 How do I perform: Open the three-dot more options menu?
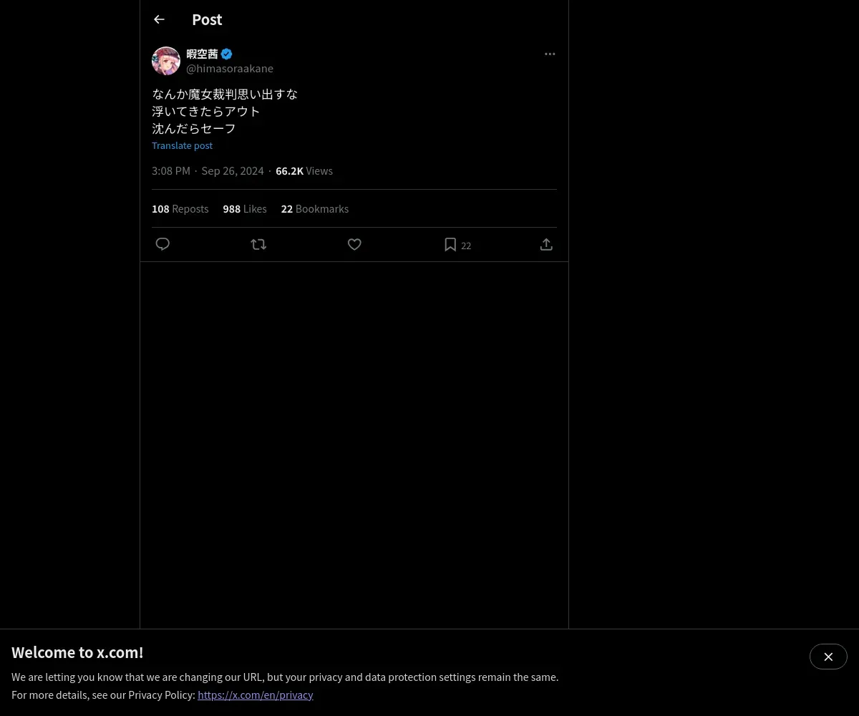point(550,54)
